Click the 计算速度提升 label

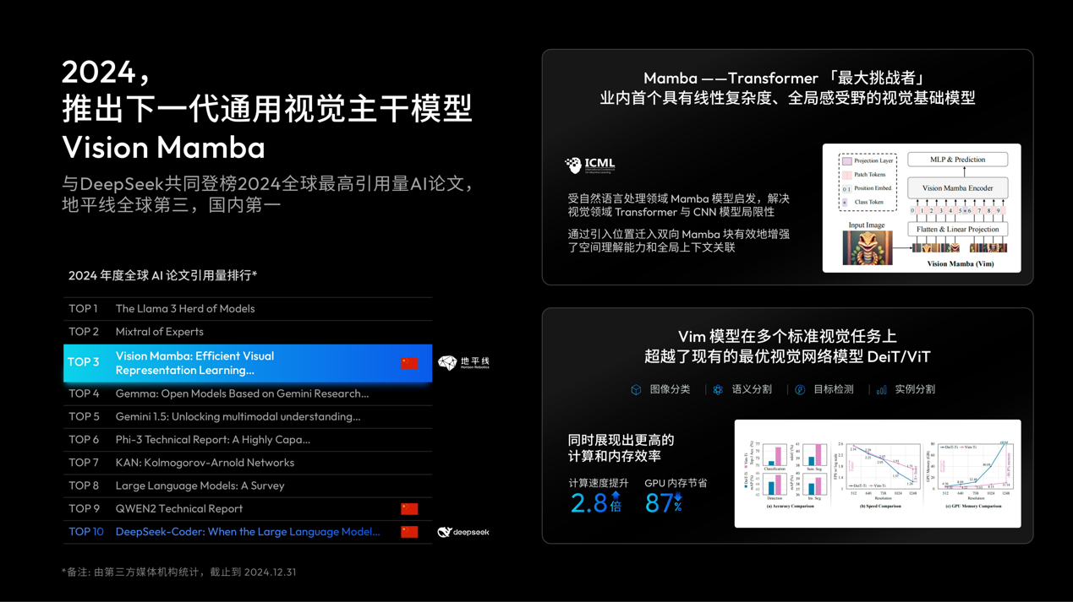click(x=599, y=484)
